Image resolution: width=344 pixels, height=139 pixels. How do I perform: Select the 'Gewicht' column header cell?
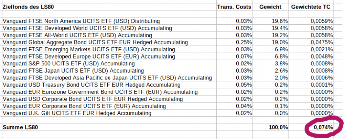click(270, 7)
